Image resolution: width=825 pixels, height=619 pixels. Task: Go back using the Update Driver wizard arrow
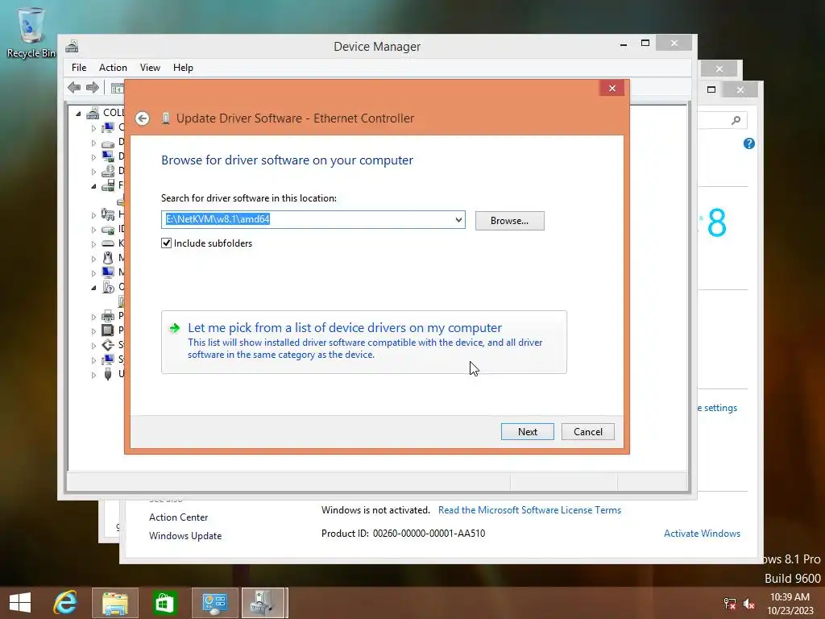point(142,118)
